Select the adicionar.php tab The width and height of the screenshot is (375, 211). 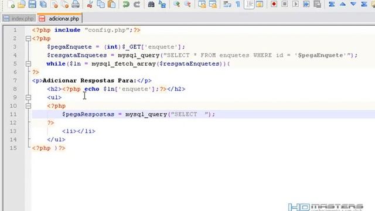60,18
